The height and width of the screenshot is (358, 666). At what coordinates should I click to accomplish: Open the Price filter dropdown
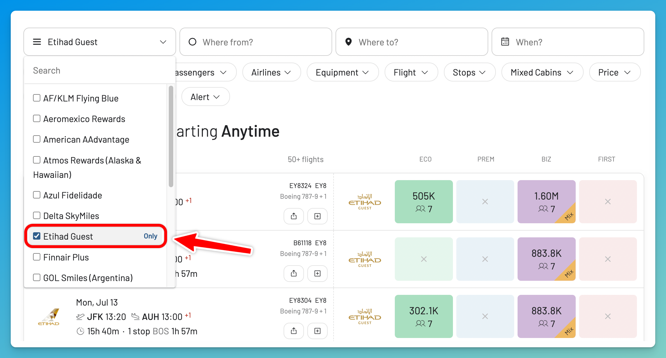[615, 72]
